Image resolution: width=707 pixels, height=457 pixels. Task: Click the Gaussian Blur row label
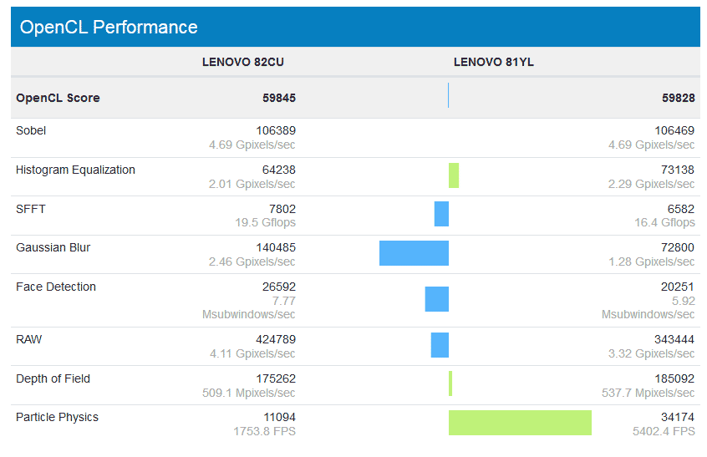[x=53, y=248]
